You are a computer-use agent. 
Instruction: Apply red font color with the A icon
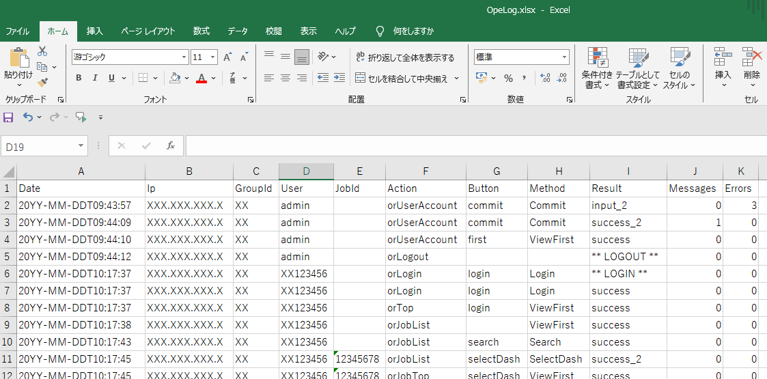(201, 78)
